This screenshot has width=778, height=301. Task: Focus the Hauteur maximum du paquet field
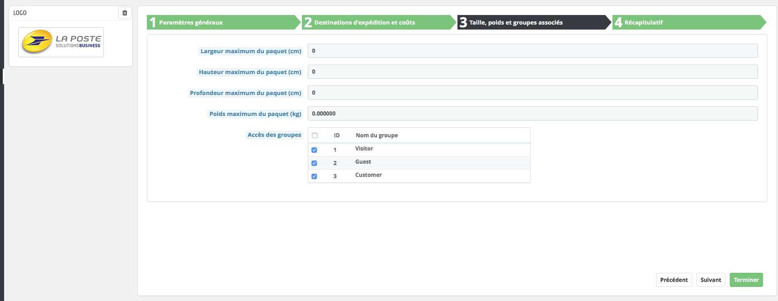(x=533, y=72)
